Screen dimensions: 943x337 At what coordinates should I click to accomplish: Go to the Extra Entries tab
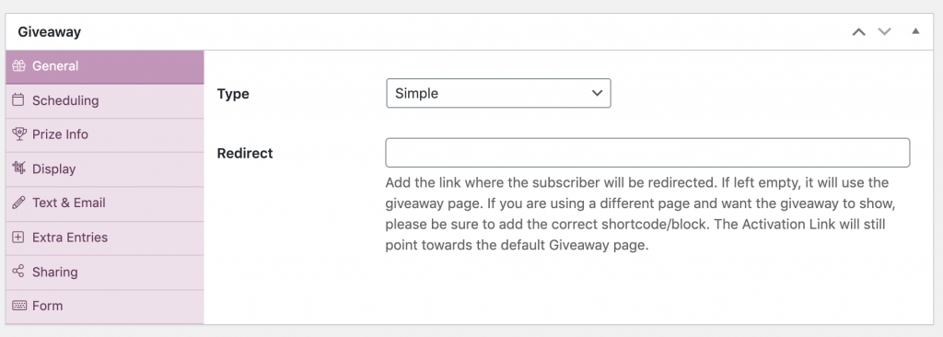coord(105,238)
